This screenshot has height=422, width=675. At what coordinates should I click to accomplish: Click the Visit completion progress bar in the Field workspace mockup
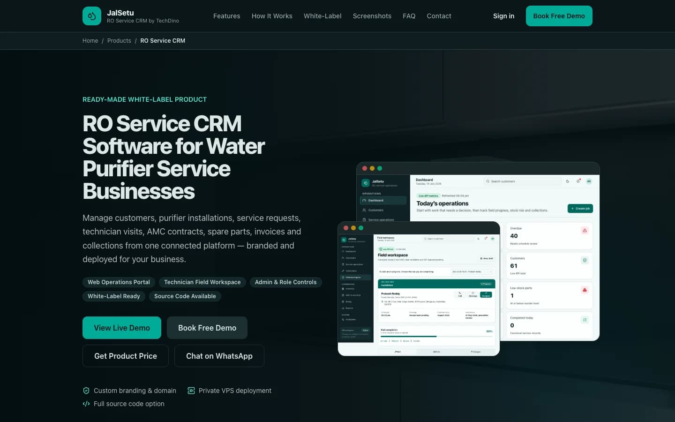[x=436, y=336]
